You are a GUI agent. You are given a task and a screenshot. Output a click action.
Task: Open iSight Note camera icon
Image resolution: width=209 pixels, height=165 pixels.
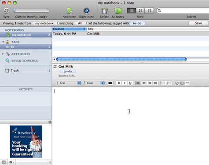(86, 11)
